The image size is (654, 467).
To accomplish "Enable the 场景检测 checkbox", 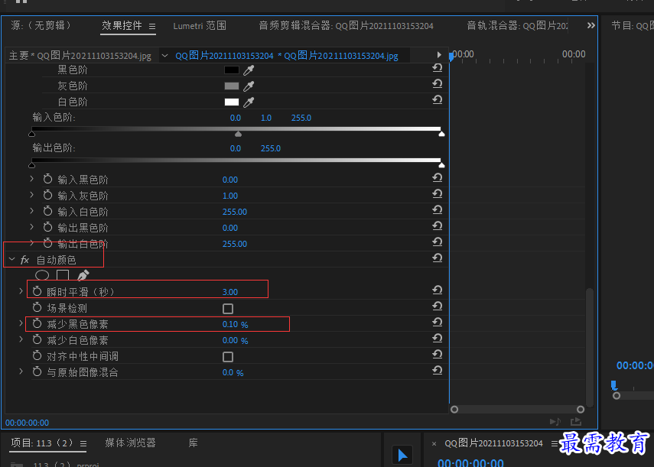I will pos(228,309).
